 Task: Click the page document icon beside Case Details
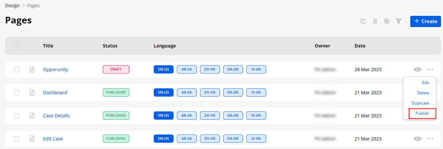(32, 116)
